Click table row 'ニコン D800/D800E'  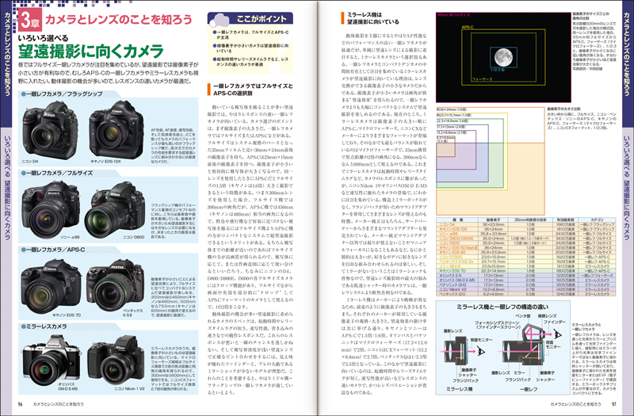[526, 239]
